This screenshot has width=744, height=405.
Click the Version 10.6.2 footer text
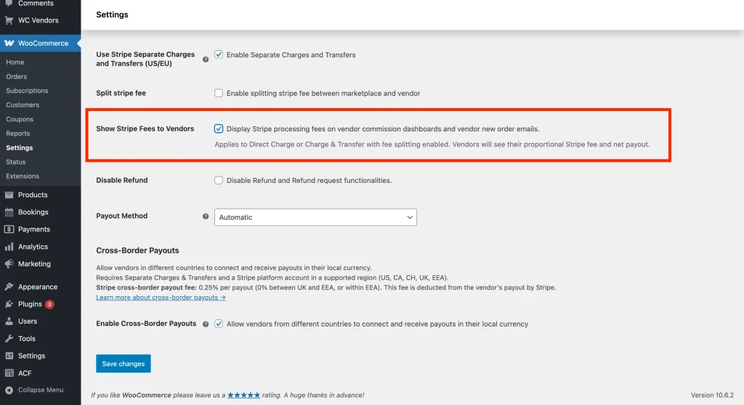point(712,395)
